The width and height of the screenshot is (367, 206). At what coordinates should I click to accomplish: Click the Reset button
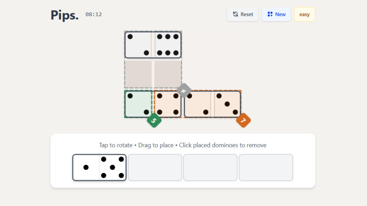(243, 14)
